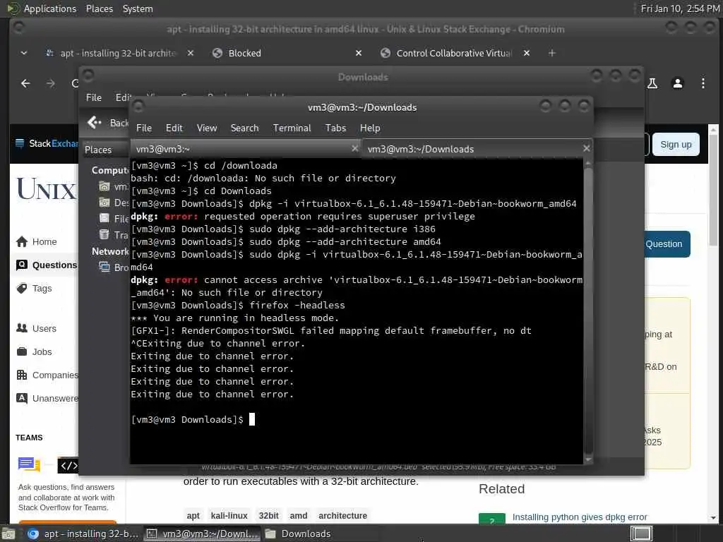This screenshot has width=723, height=542.
Task: Close the Control Collaborative Virtual tab
Action: click(x=527, y=53)
